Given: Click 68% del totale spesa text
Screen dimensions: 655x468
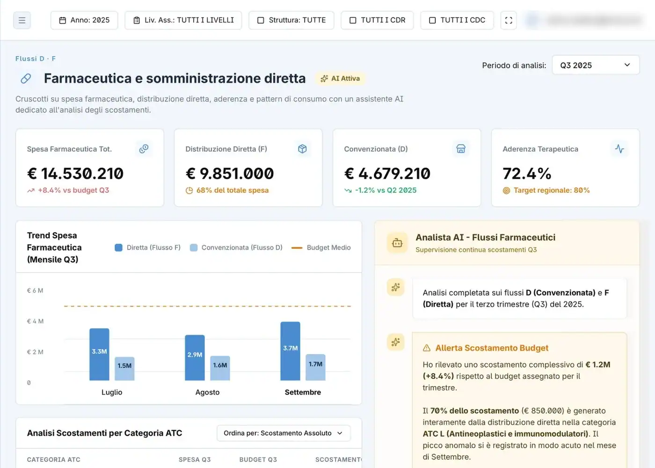Looking at the screenshot, I should pos(233,190).
